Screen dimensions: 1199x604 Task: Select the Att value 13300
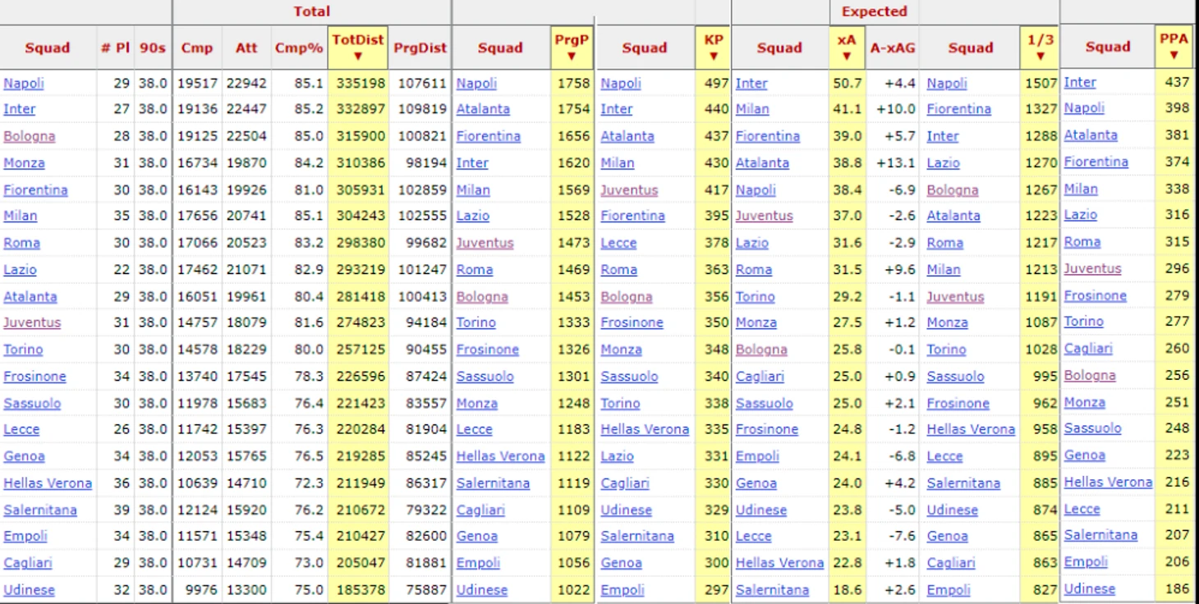(247, 590)
